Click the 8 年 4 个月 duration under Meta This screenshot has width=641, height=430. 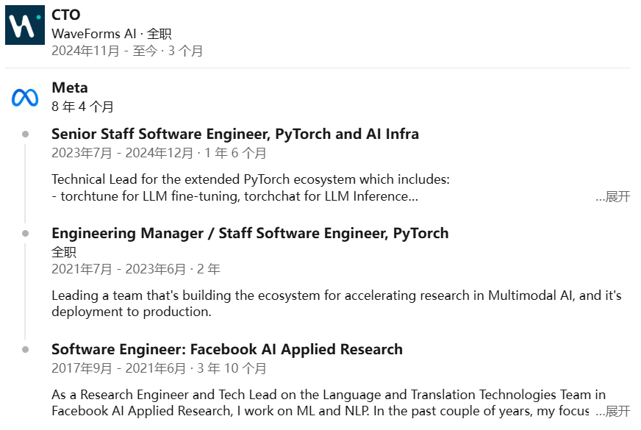click(x=82, y=107)
